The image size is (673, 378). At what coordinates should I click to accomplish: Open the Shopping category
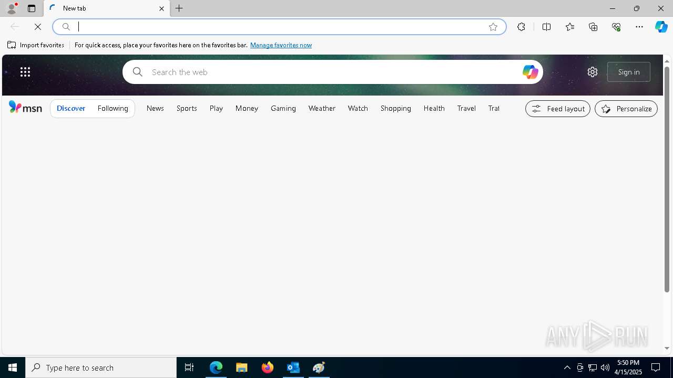click(x=396, y=108)
